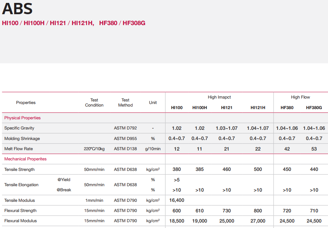Select the High Impact group header

219,97
